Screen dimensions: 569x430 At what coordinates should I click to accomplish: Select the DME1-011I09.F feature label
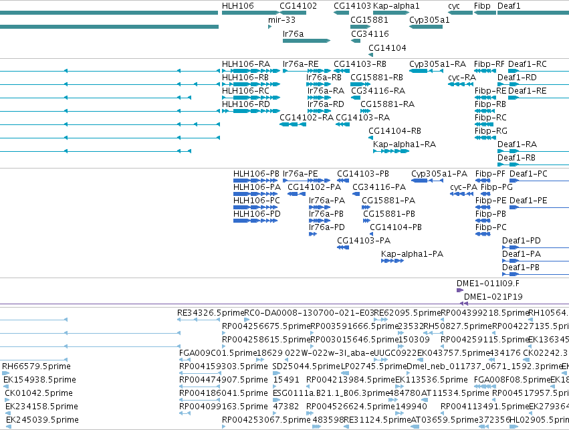point(487,284)
